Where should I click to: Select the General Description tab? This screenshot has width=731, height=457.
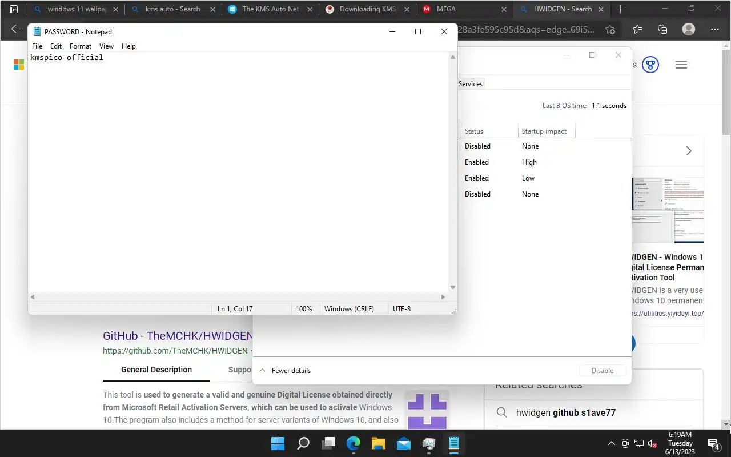[156, 370]
